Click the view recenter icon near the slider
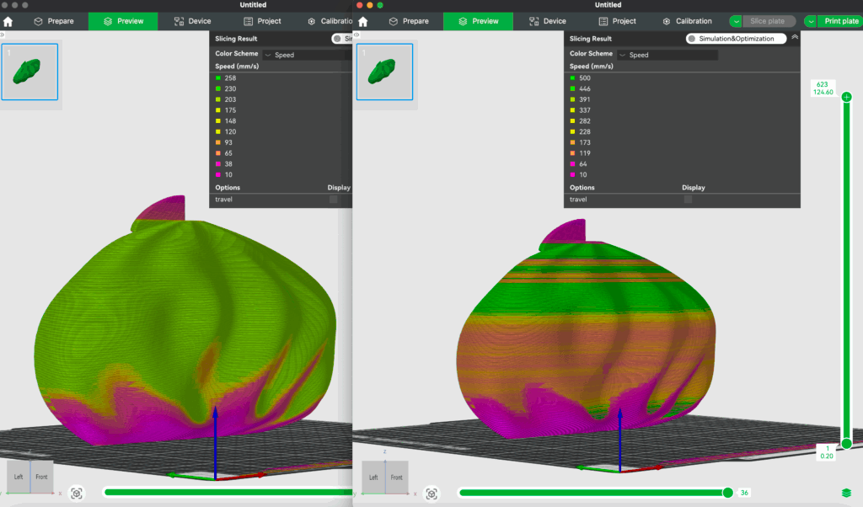This screenshot has height=507, width=863. (x=432, y=494)
